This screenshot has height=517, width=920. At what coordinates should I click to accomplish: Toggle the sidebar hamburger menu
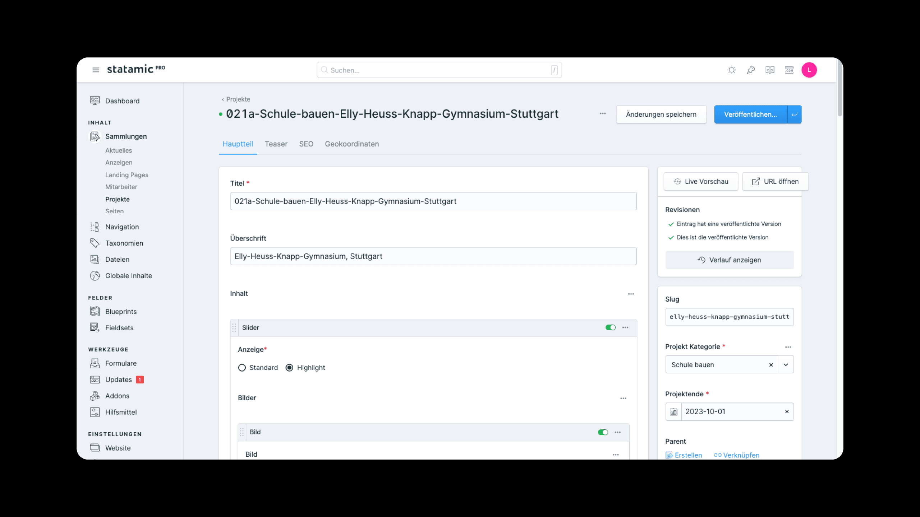(96, 70)
